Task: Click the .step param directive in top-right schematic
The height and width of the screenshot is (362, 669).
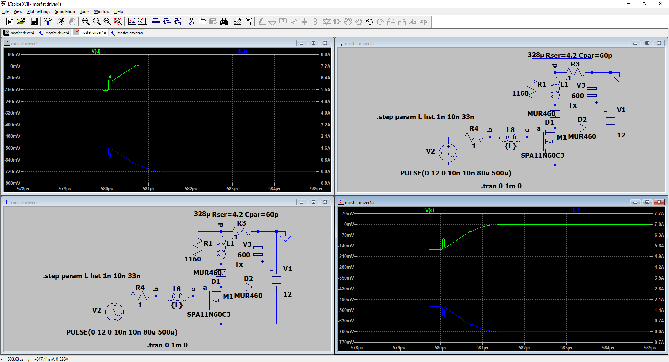Action: click(x=425, y=117)
